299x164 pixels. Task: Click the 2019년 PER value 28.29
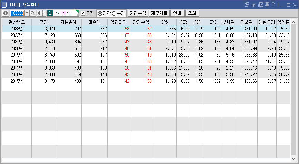tap(184, 55)
